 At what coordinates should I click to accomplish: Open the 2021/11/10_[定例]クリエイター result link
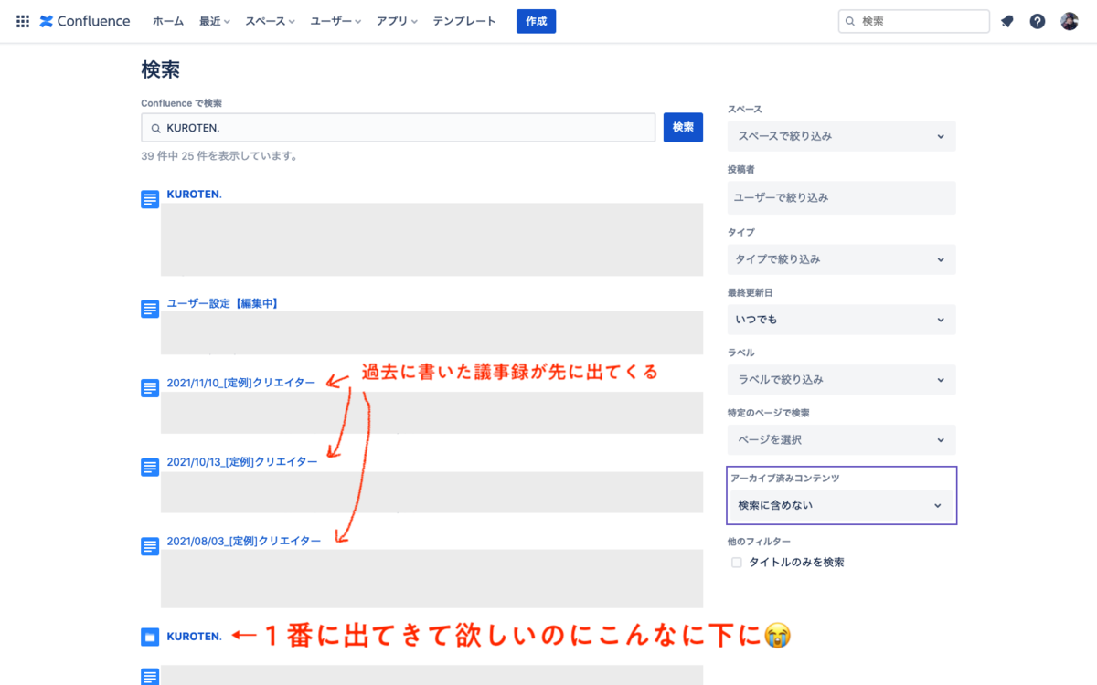(241, 383)
